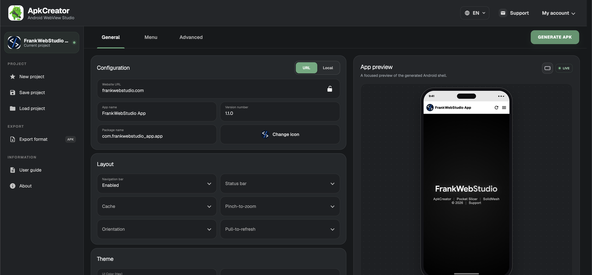Viewport: 592px width, 275px height.
Task: Click the Package name input field
Action: pos(157,134)
